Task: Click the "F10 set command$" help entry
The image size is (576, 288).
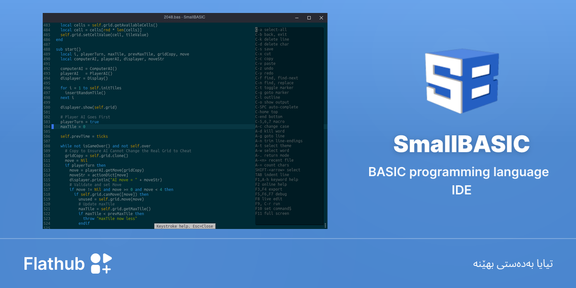Action: click(273, 208)
